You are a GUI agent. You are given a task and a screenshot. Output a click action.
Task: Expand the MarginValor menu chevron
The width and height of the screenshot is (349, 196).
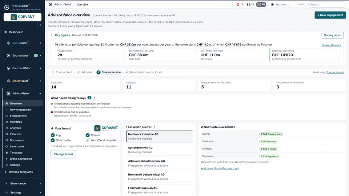(x=40, y=81)
